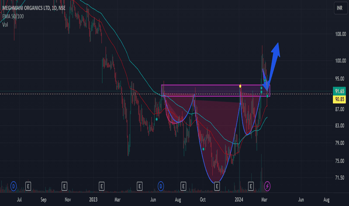Click the 95.00 price scale value
The width and height of the screenshot is (349, 206).
(x=340, y=79)
